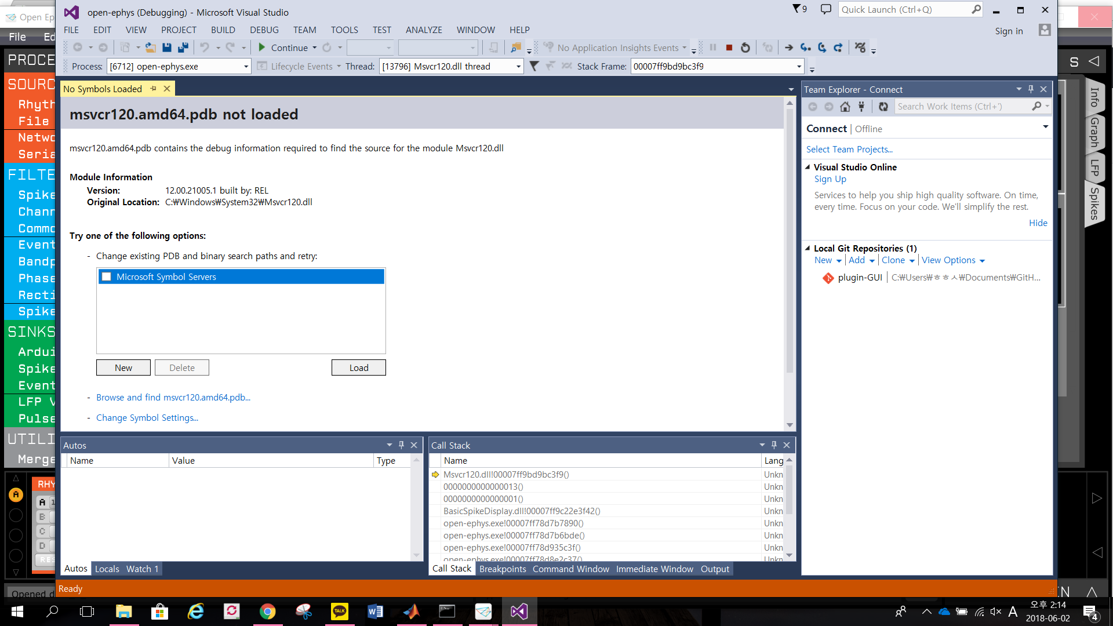The height and width of the screenshot is (626, 1113).
Task: Click the Refresh icon in Team Explorer
Action: coord(883,107)
